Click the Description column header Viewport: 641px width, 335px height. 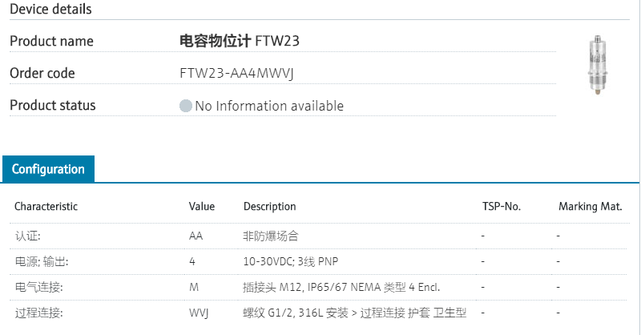pyautogui.click(x=269, y=206)
